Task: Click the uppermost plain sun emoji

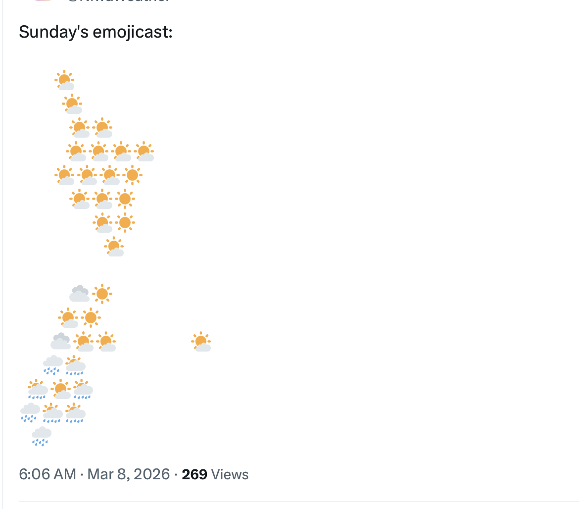Action: tap(132, 174)
